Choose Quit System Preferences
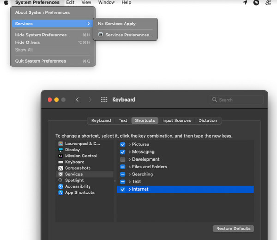The width and height of the screenshot is (277, 240). coord(53,61)
